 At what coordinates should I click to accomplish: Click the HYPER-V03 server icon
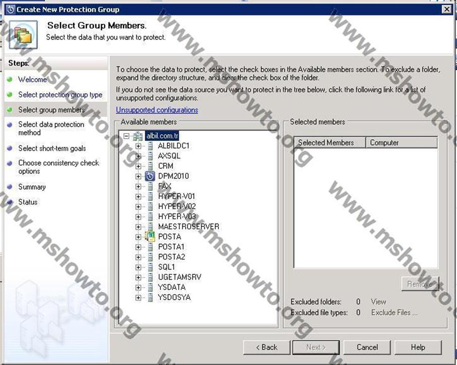[x=150, y=217]
